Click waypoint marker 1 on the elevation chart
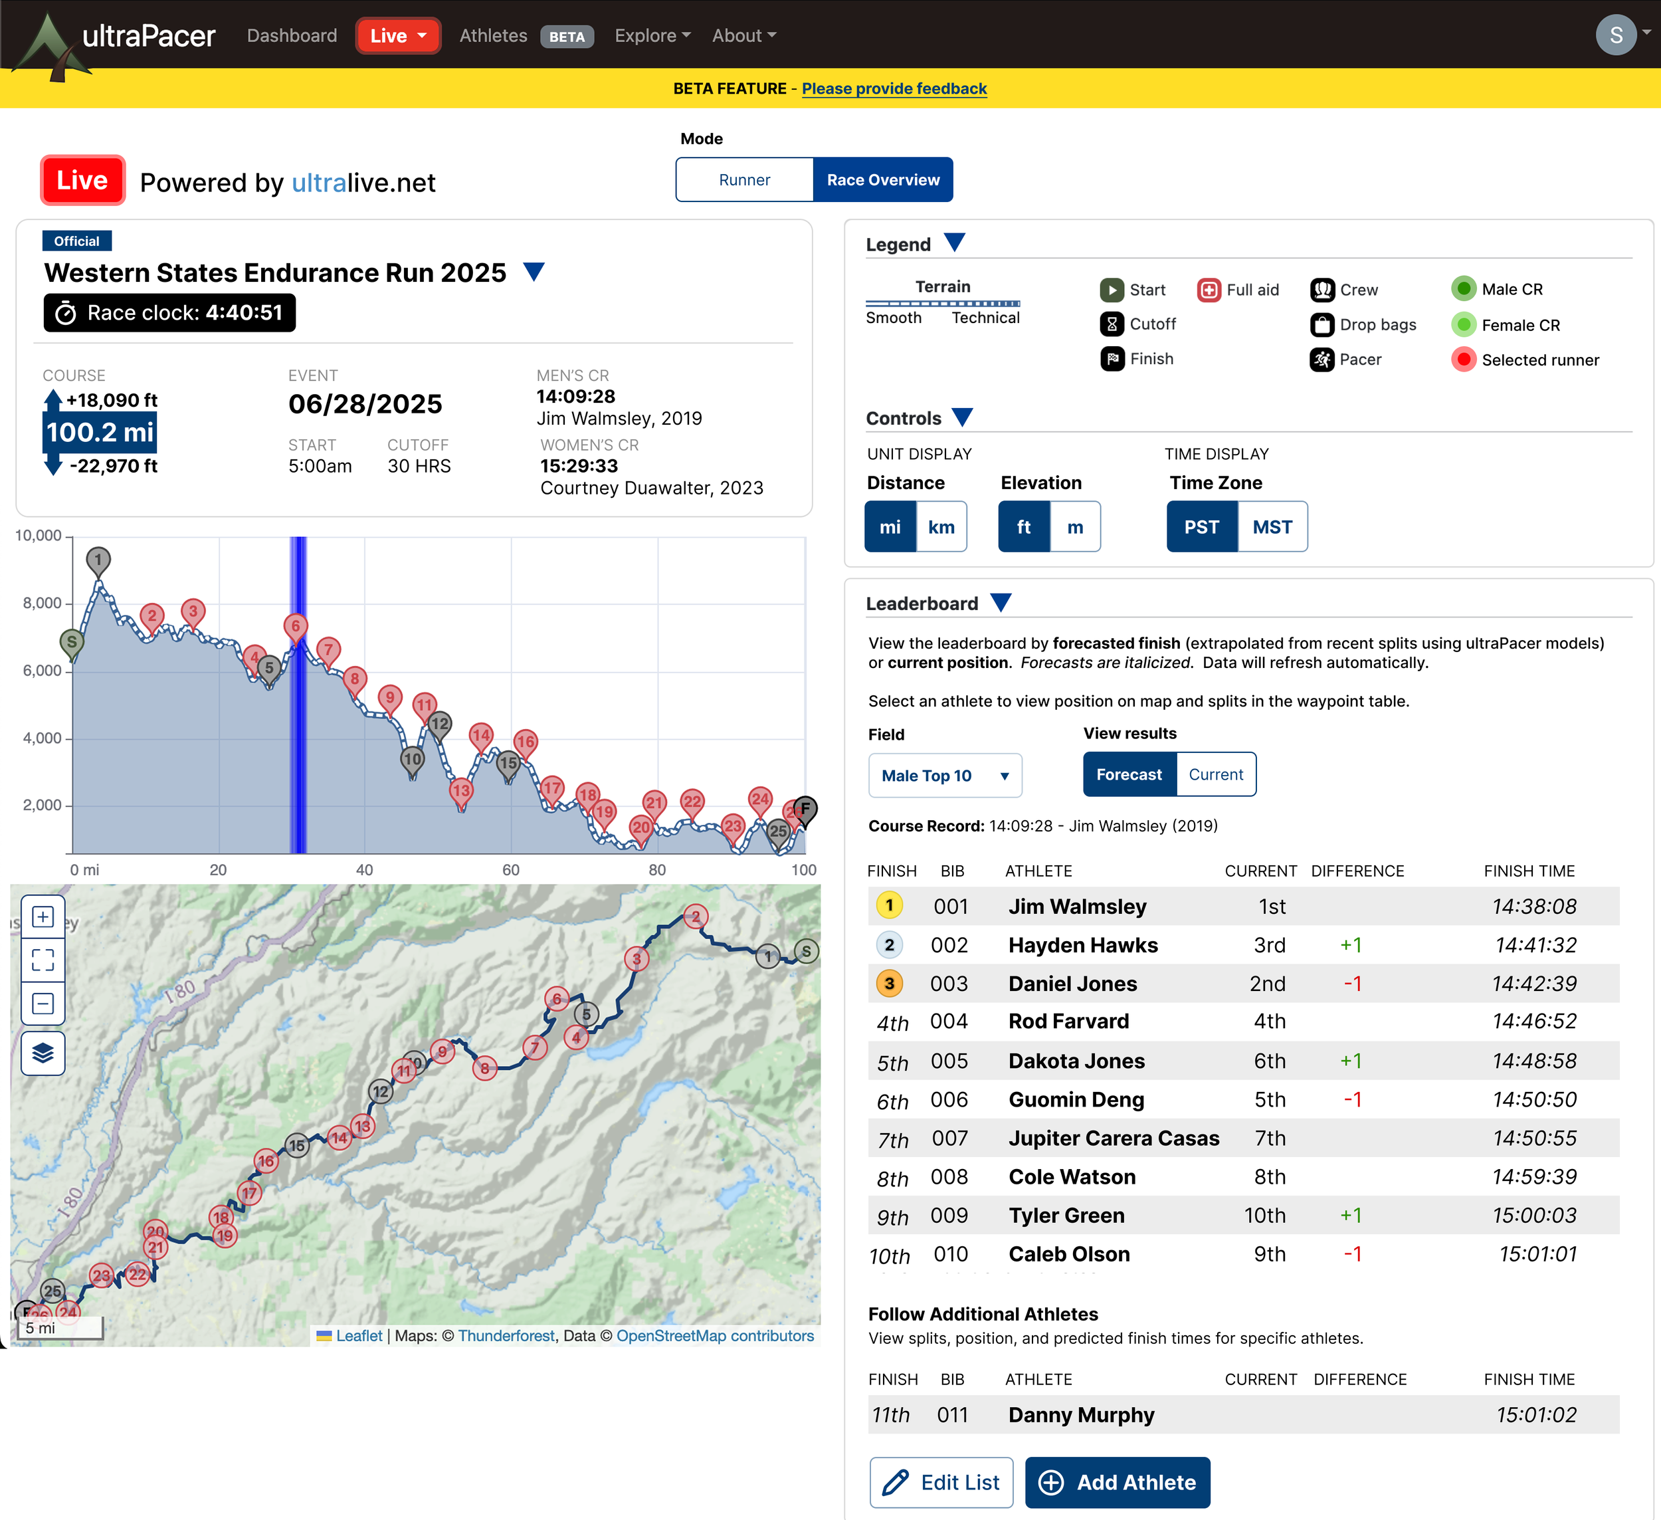The height and width of the screenshot is (1520, 1661). pos(98,560)
